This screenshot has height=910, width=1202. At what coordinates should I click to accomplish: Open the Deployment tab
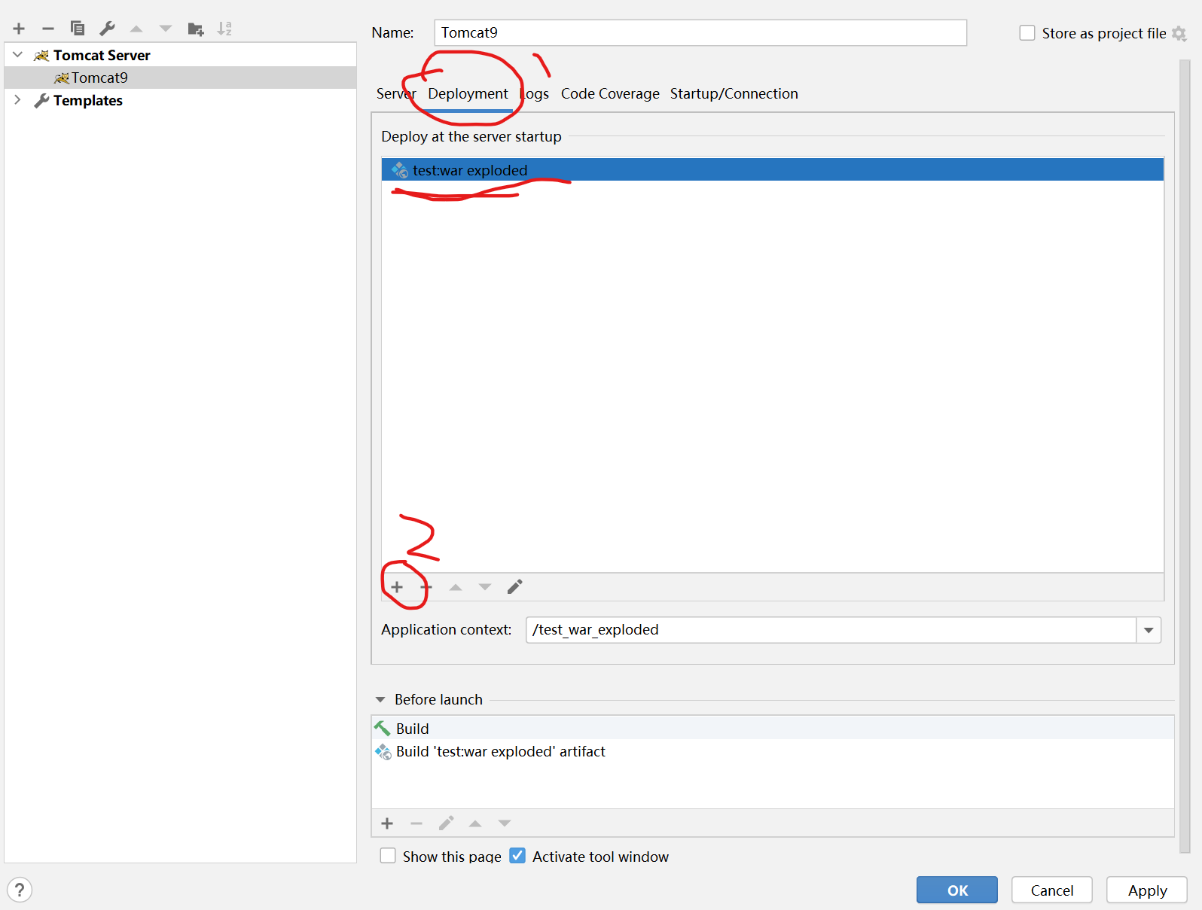coord(468,93)
